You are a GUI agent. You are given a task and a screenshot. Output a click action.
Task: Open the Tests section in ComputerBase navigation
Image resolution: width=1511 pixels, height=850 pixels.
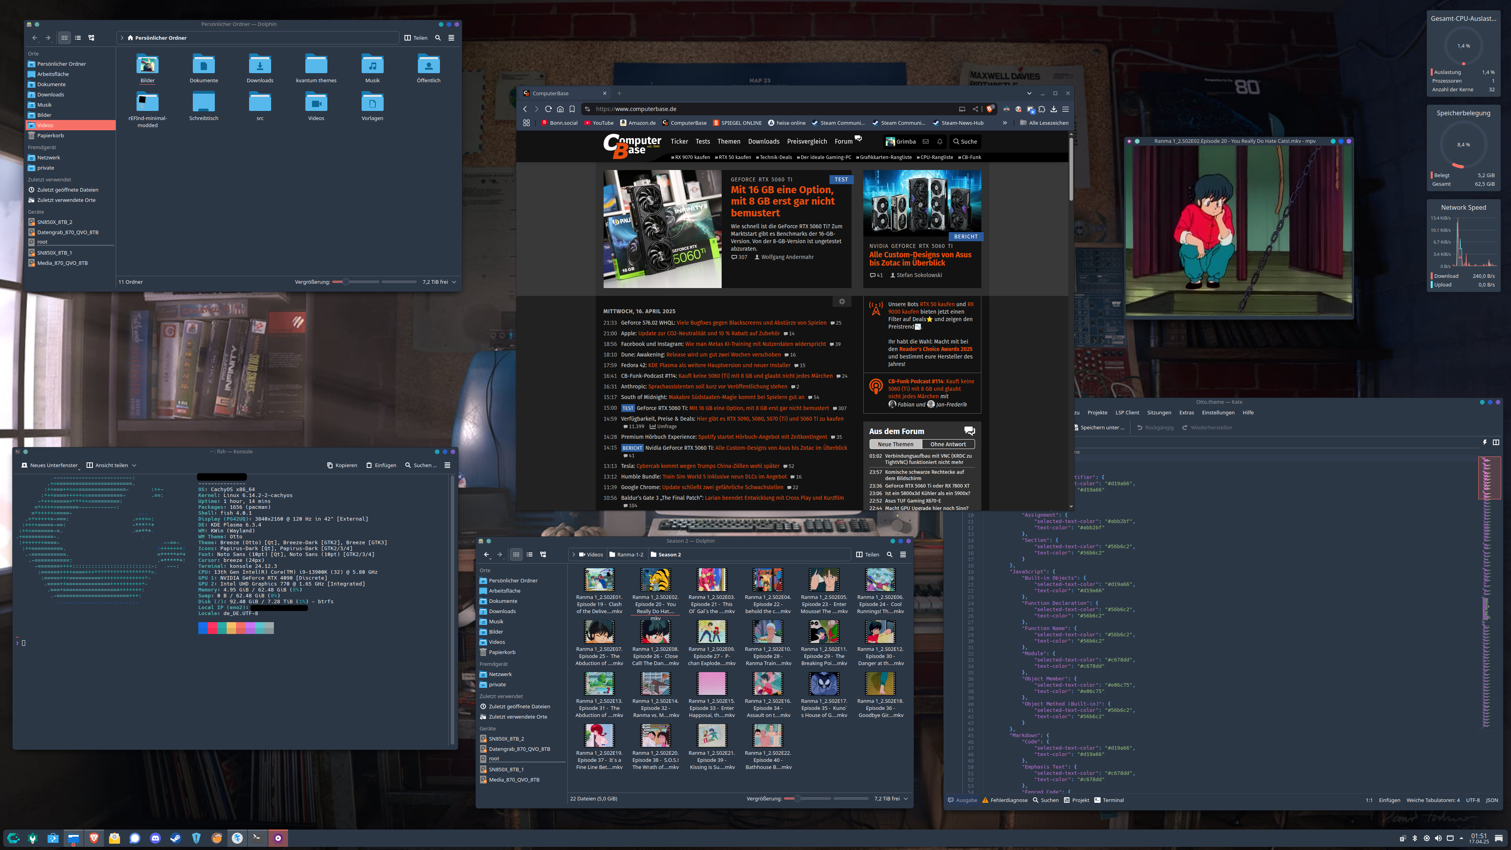[702, 141]
